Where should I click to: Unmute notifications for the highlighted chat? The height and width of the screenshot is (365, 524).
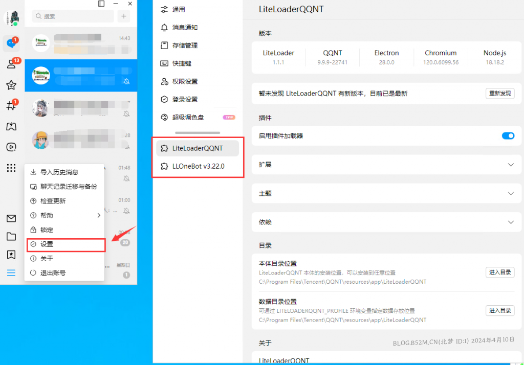pos(126,81)
